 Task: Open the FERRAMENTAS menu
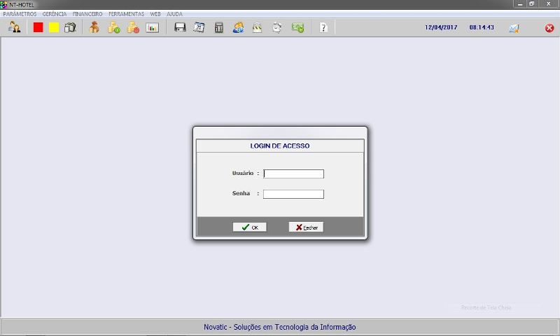tap(126, 14)
